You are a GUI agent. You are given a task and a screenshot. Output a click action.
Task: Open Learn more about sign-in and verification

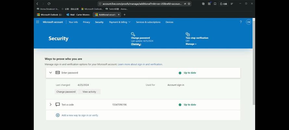(140, 64)
